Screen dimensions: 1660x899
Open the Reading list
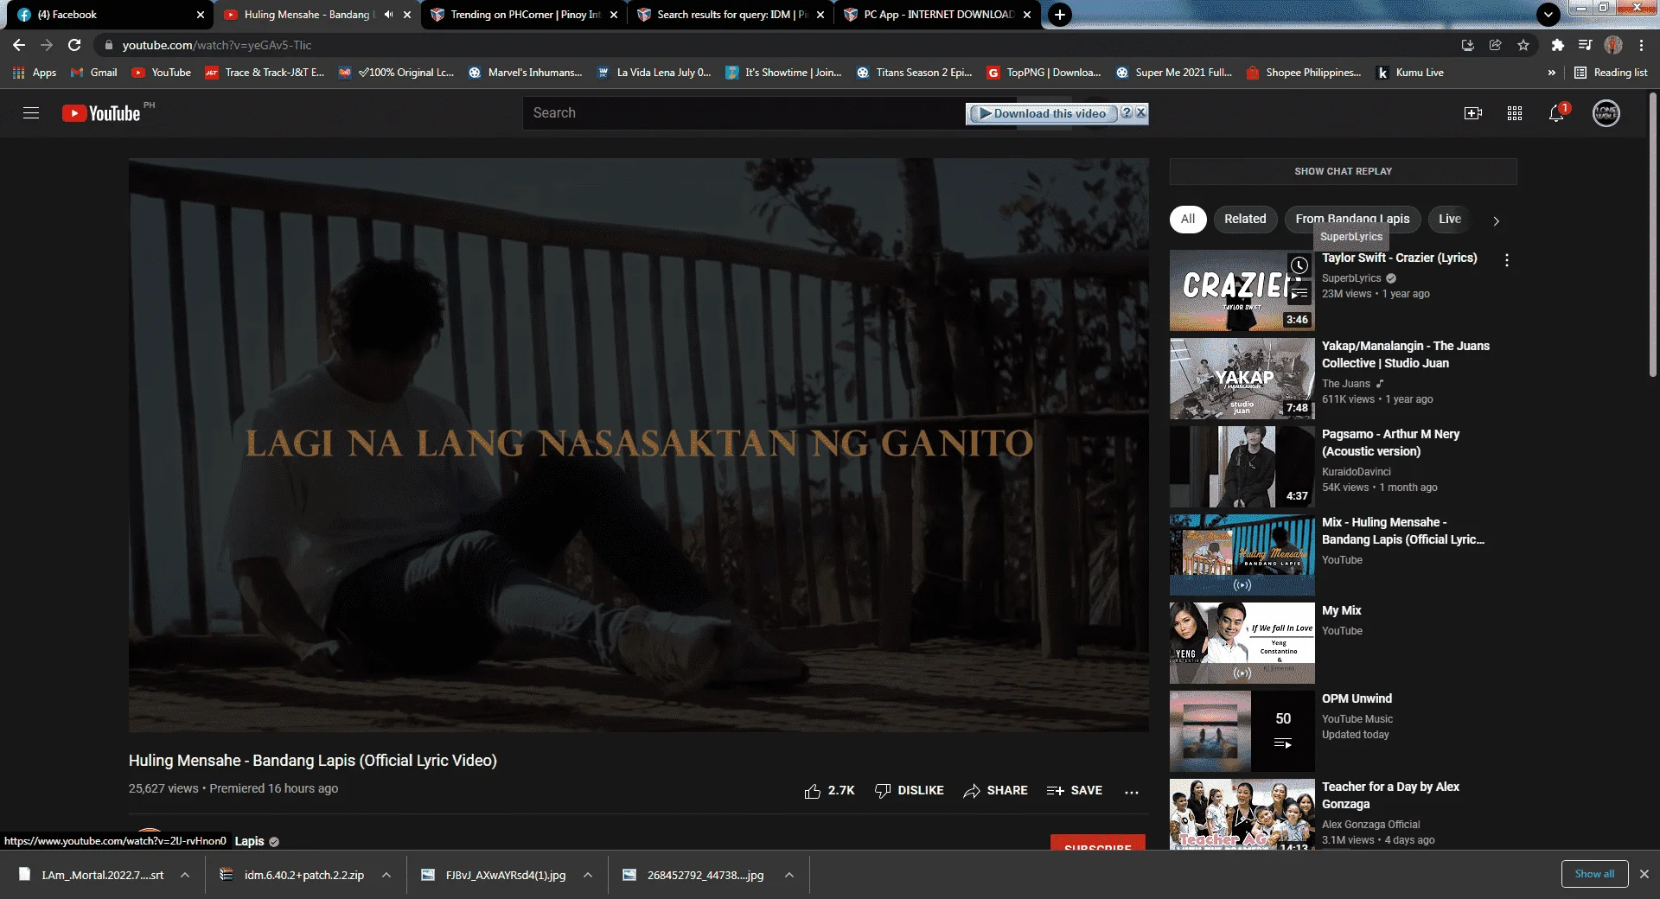point(1611,73)
